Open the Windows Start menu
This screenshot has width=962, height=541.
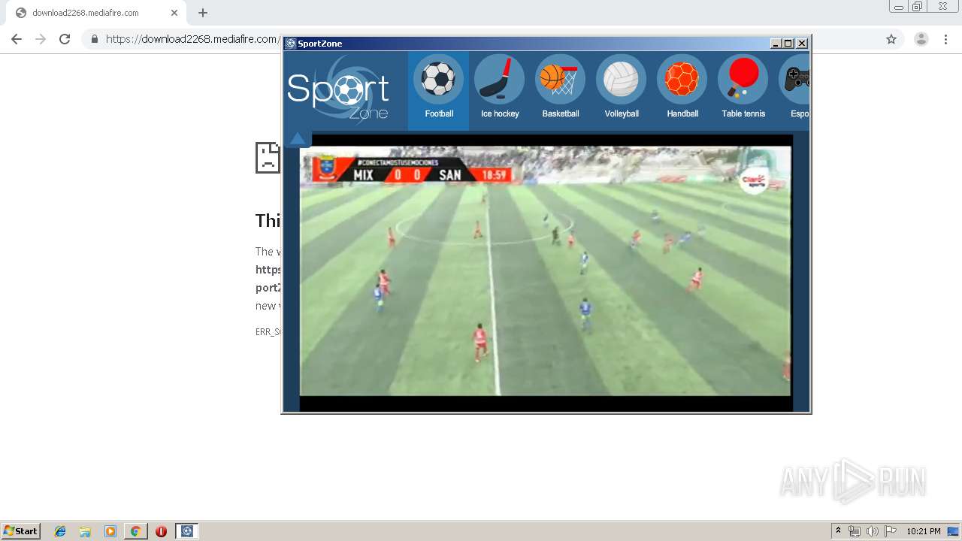click(x=21, y=531)
